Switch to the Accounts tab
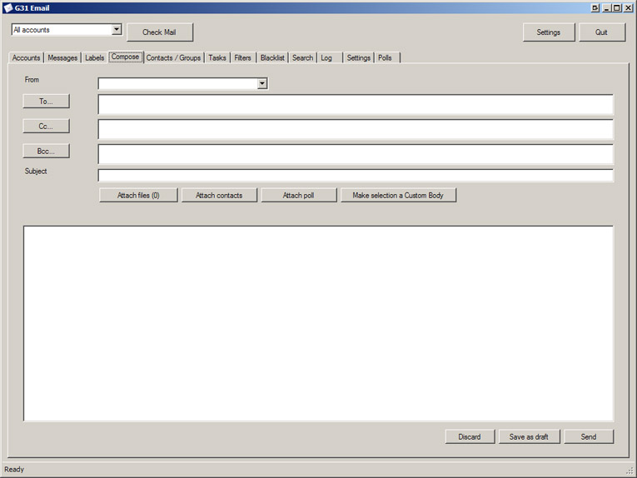 click(x=26, y=58)
